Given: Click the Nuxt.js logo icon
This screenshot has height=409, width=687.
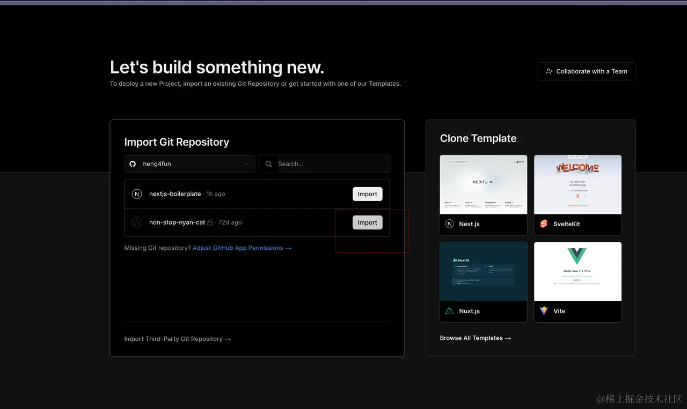Looking at the screenshot, I should [450, 311].
